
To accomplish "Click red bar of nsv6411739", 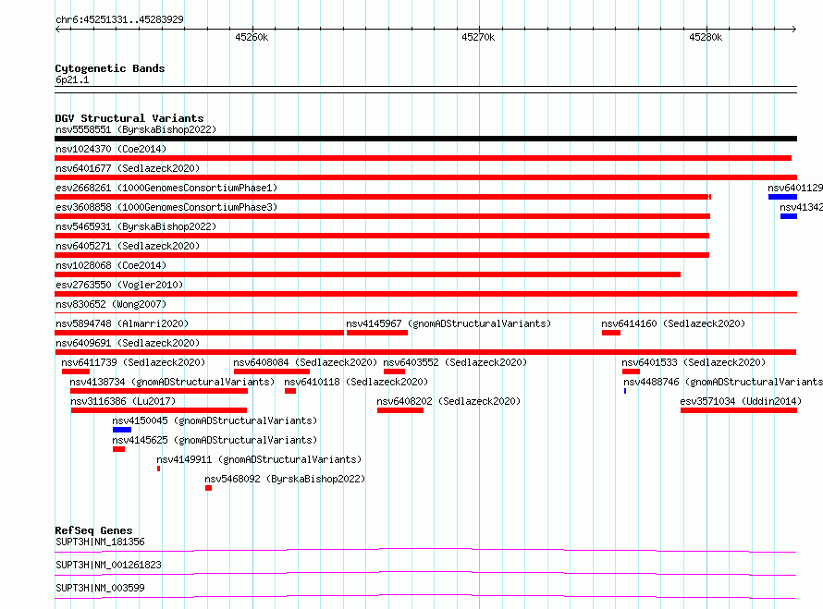I will [76, 371].
